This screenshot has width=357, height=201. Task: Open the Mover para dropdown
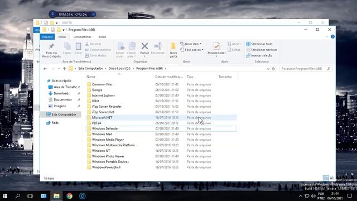[x=120, y=50]
